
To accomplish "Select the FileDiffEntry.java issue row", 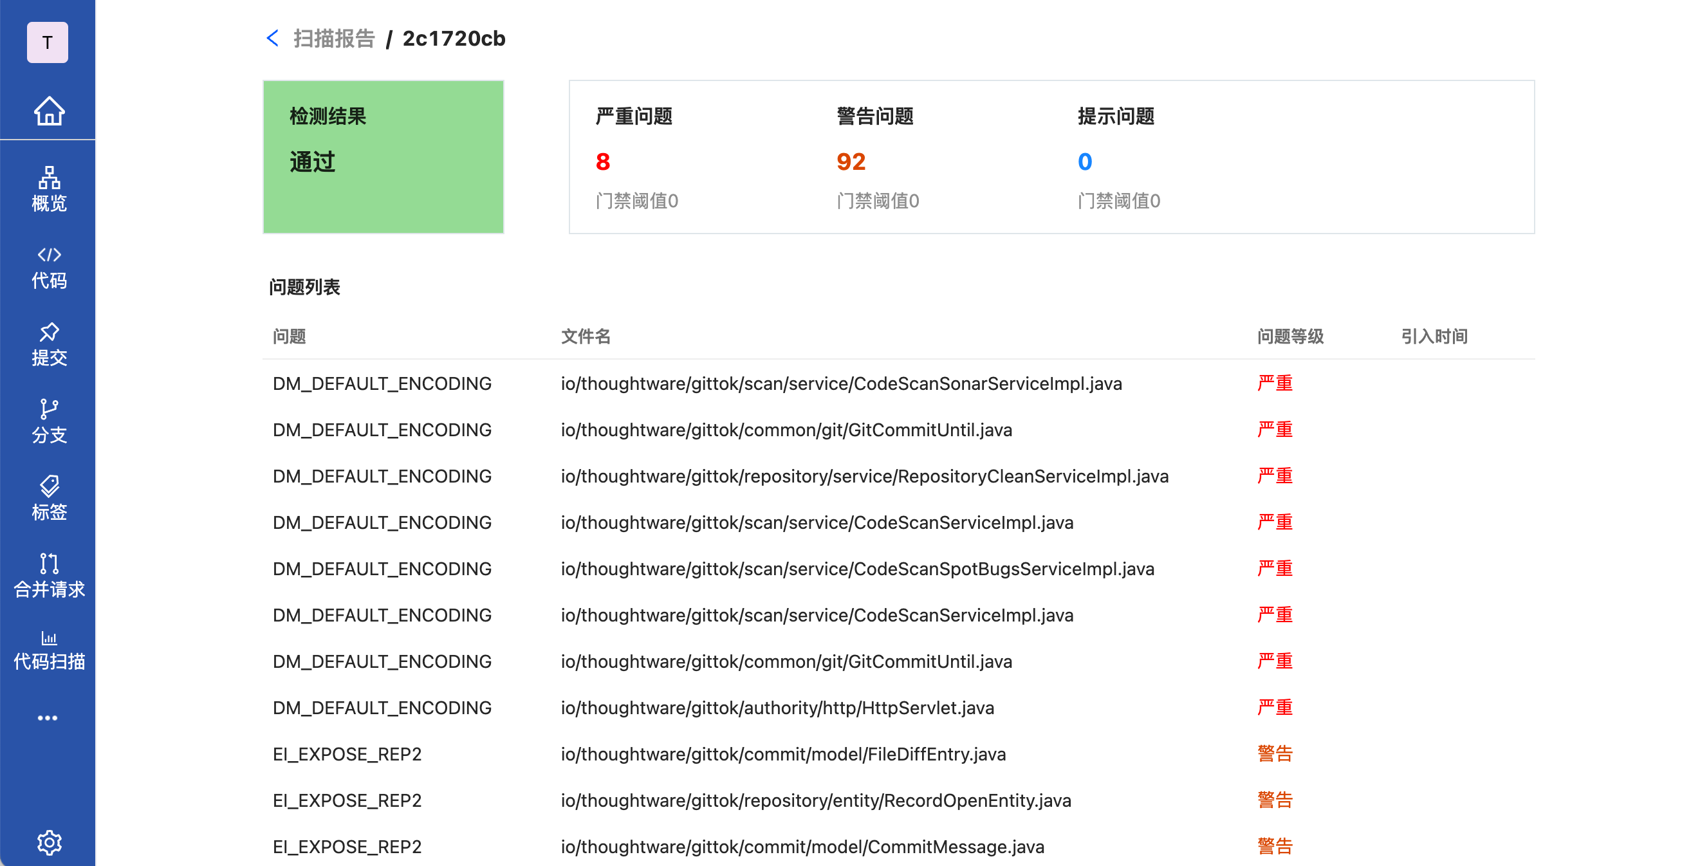I will [x=782, y=753].
